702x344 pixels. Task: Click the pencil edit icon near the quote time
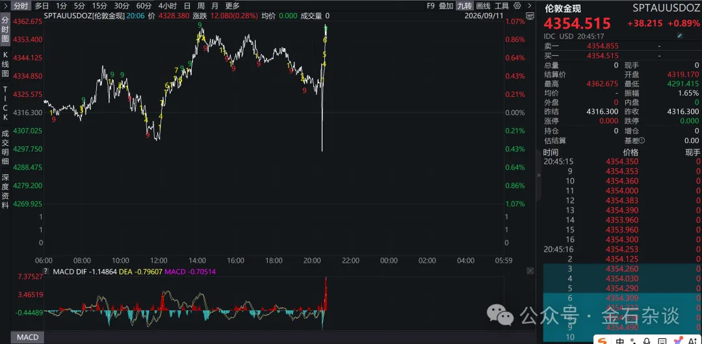(x=680, y=36)
